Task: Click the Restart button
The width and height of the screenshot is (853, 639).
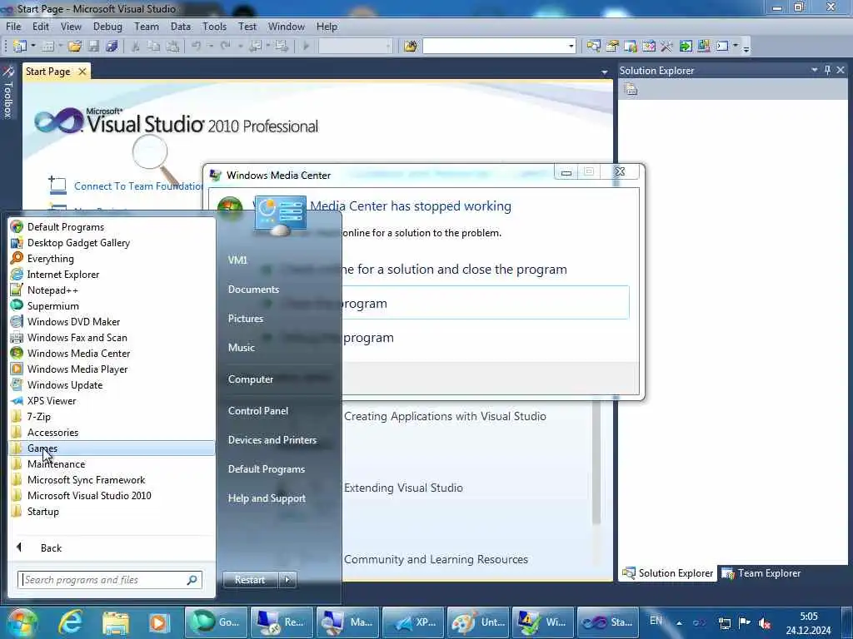Action: [x=250, y=580]
